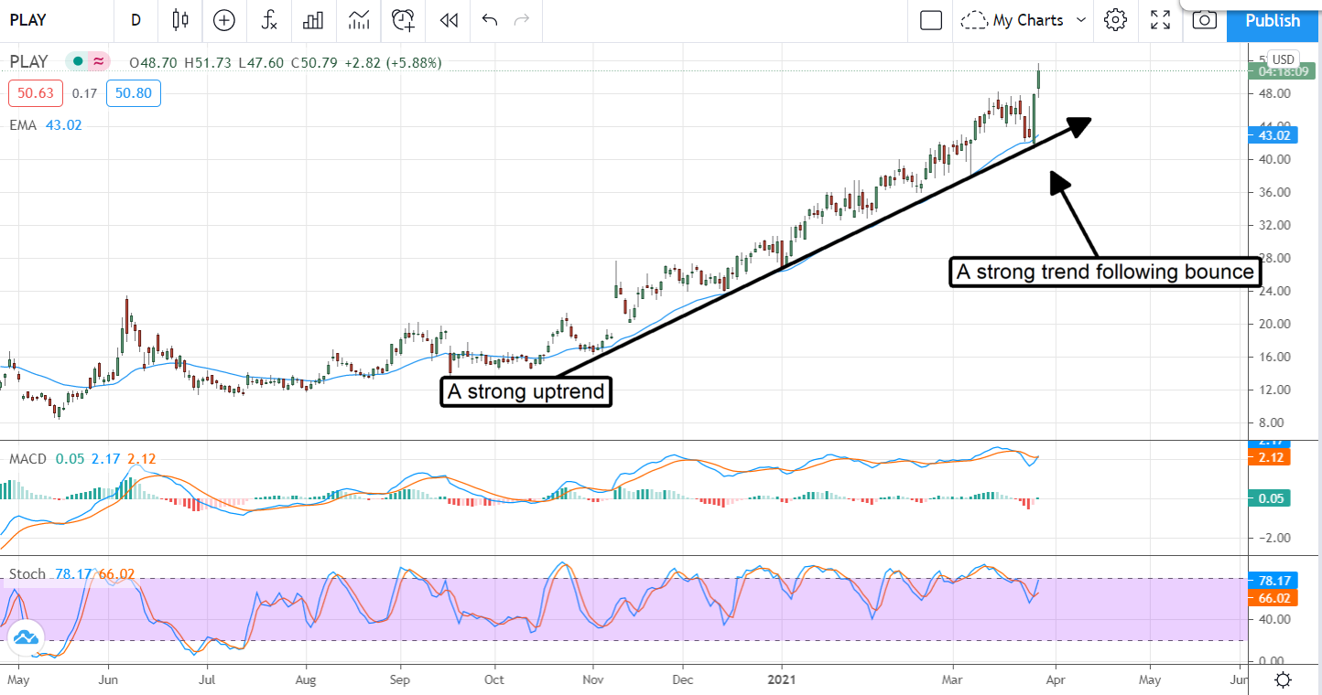Click the Nov label on time axis
The image size is (1322, 695).
592,680
